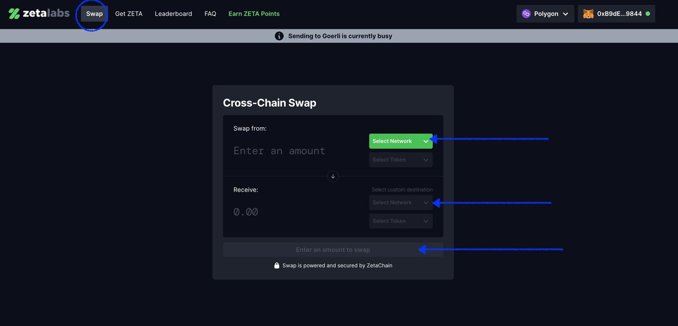This screenshot has height=326, width=678.
Task: Open the Leaderboard page
Action: click(x=173, y=14)
